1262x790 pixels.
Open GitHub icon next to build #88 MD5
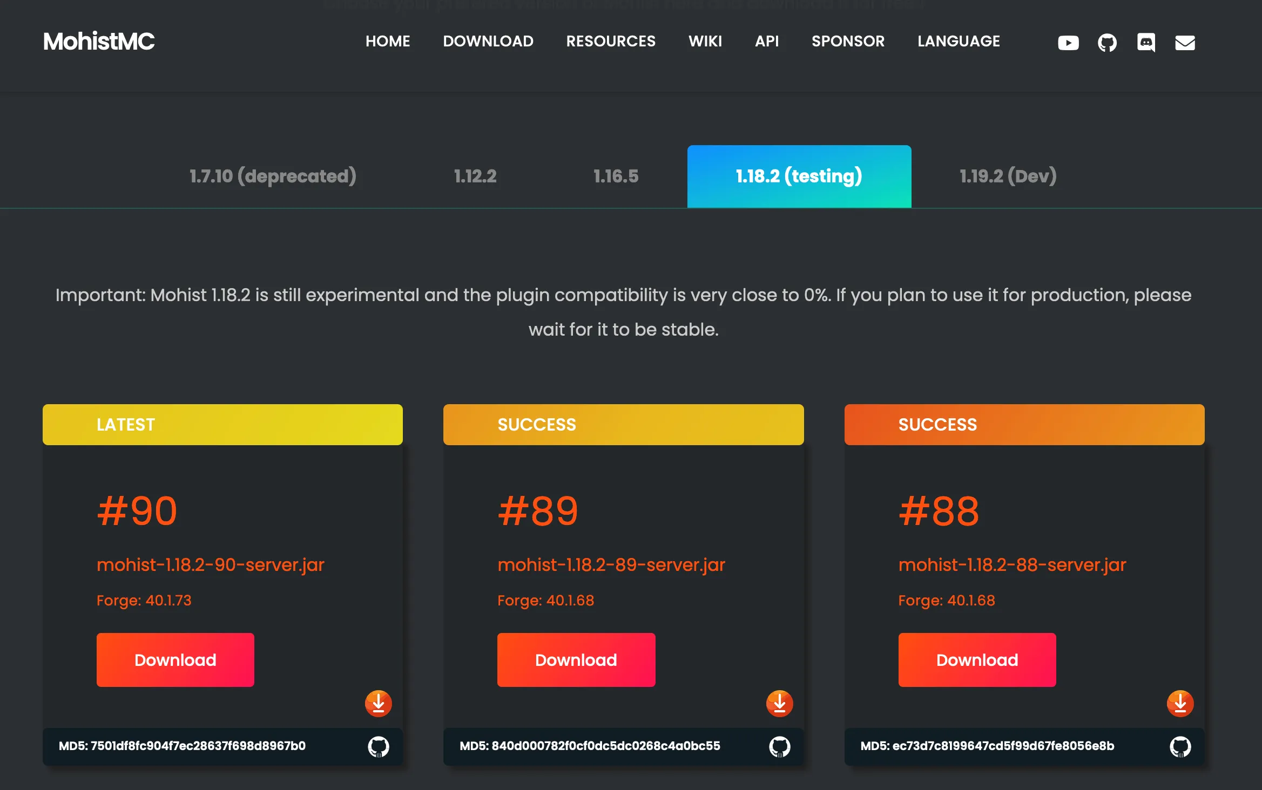coord(1180,746)
